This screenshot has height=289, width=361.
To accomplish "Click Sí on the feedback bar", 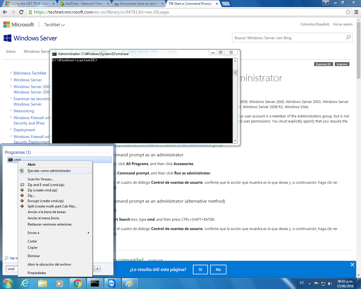I will click(200, 269).
